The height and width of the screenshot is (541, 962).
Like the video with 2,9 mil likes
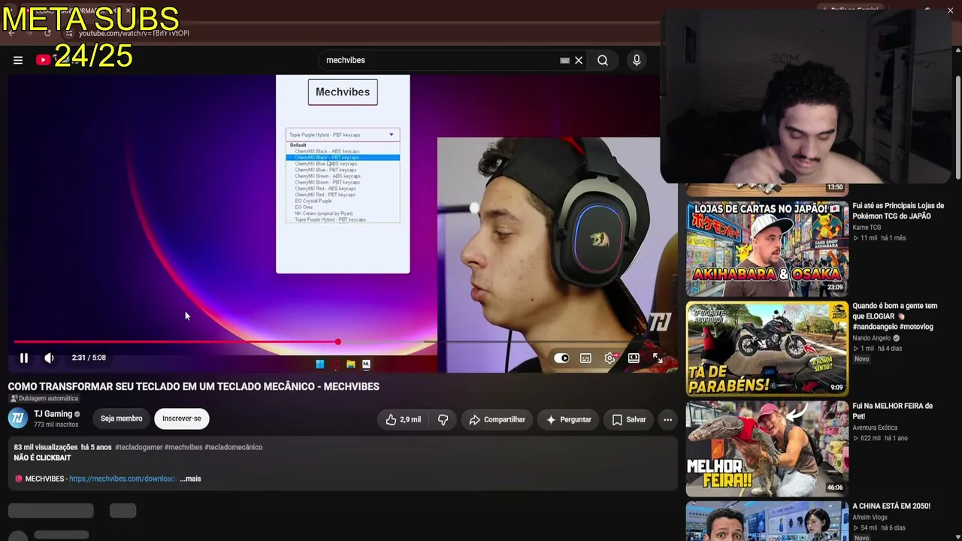click(x=403, y=420)
